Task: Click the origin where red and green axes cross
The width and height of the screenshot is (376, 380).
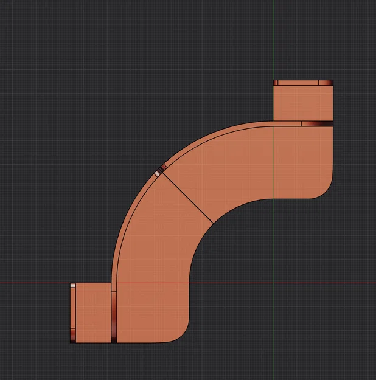Action: 273,283
